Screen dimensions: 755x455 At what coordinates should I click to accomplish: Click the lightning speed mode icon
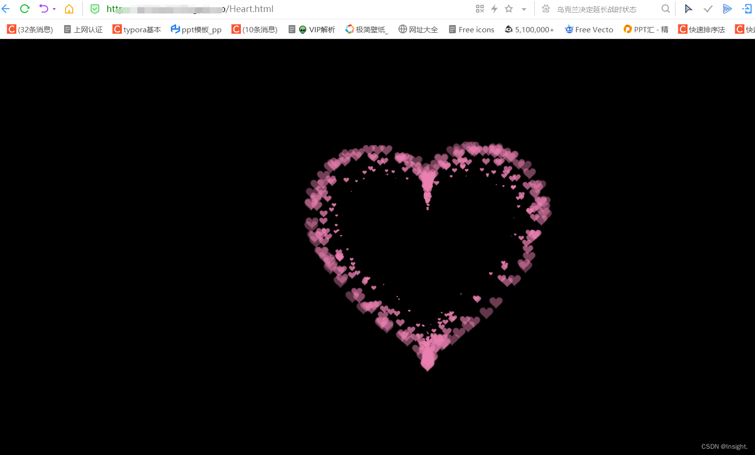(x=494, y=9)
